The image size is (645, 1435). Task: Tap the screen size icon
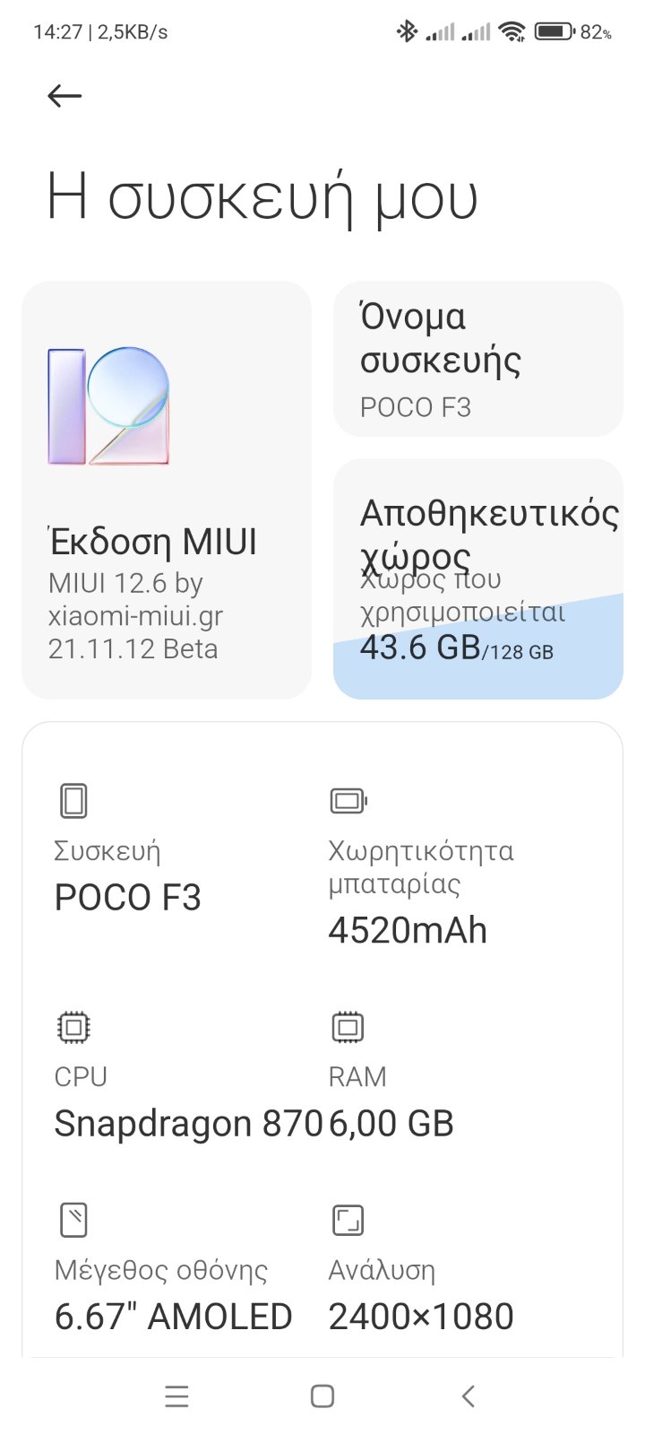(73, 1220)
